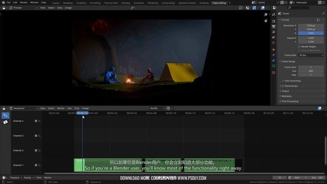The height and width of the screenshot is (184, 327).
Task: Switch to the Shading workspace tab
Action: [126, 3]
